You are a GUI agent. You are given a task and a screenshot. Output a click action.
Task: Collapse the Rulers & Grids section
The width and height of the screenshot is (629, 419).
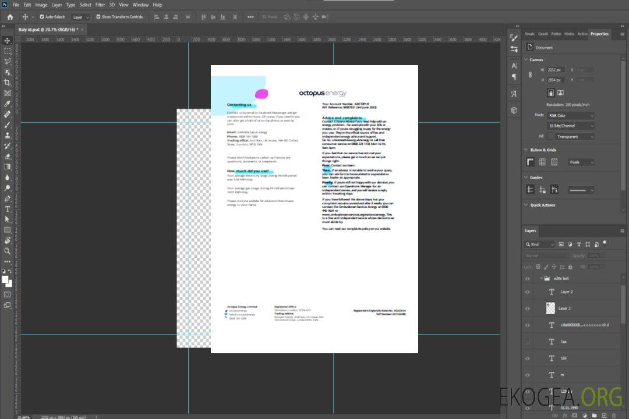click(525, 150)
